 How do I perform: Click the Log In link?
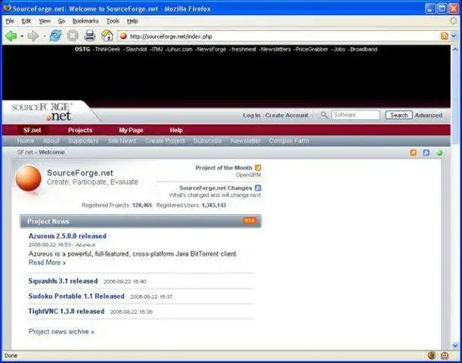pyautogui.click(x=251, y=115)
